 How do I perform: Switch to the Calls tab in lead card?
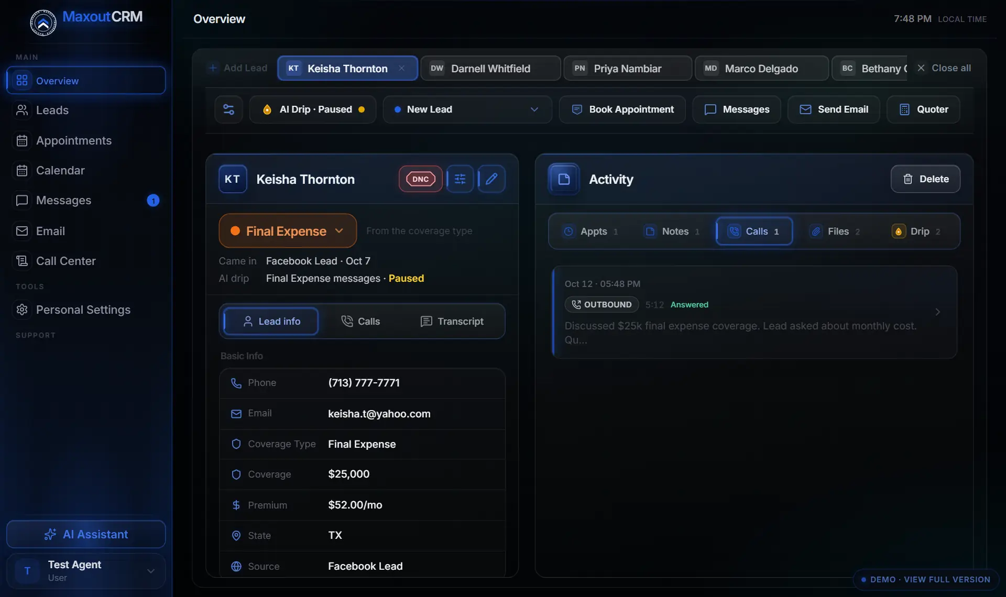point(360,322)
